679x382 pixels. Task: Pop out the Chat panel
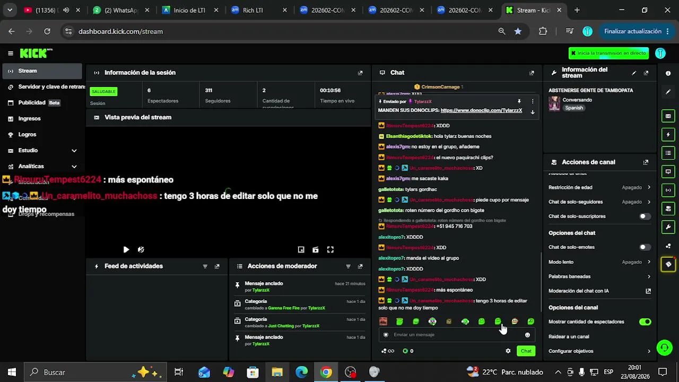pyautogui.click(x=532, y=73)
